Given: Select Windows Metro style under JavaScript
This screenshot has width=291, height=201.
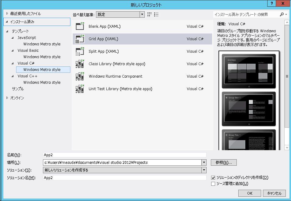Looking at the screenshot, I should pos(42,44).
